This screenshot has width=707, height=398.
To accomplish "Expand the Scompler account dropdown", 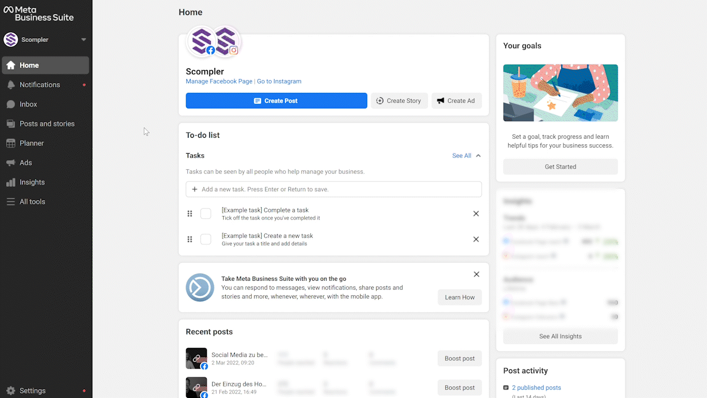I will pyautogui.click(x=83, y=40).
